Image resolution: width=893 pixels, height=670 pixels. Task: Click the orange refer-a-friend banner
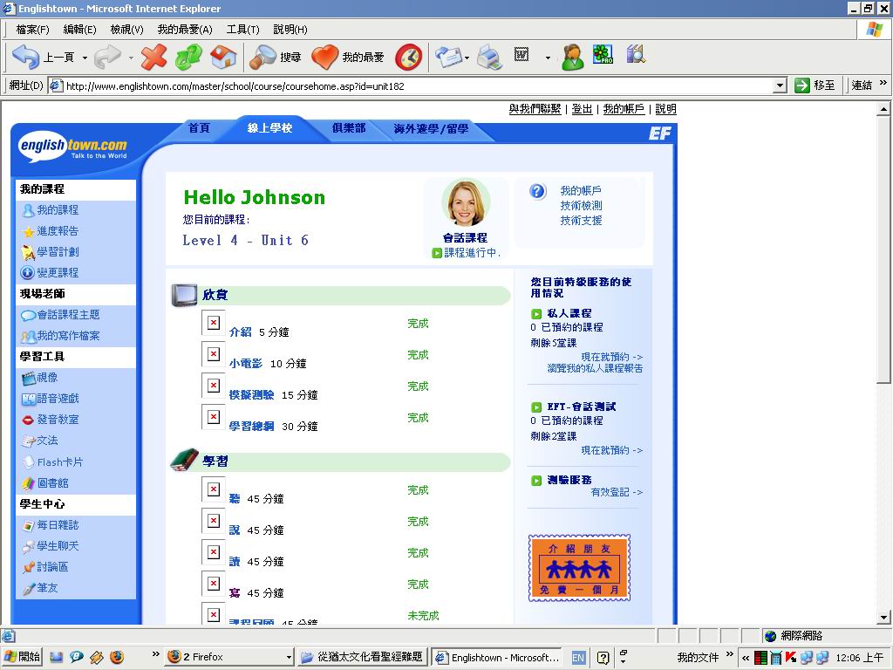(579, 568)
